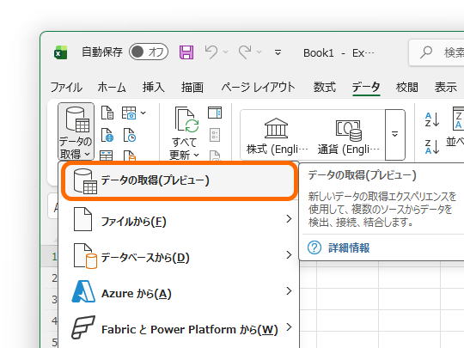This screenshot has width=464, height=348.
Task: Click the From Table/Range icon
Action: click(106, 156)
